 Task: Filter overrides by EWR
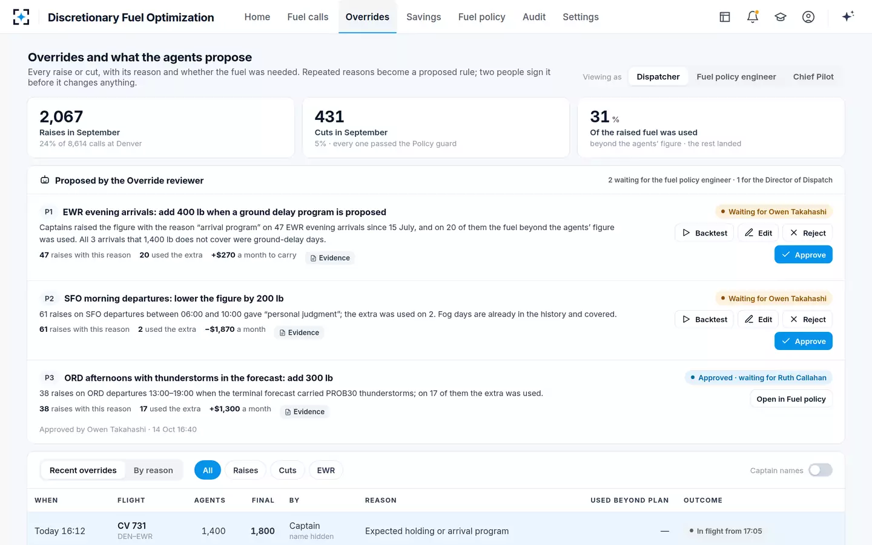326,471
